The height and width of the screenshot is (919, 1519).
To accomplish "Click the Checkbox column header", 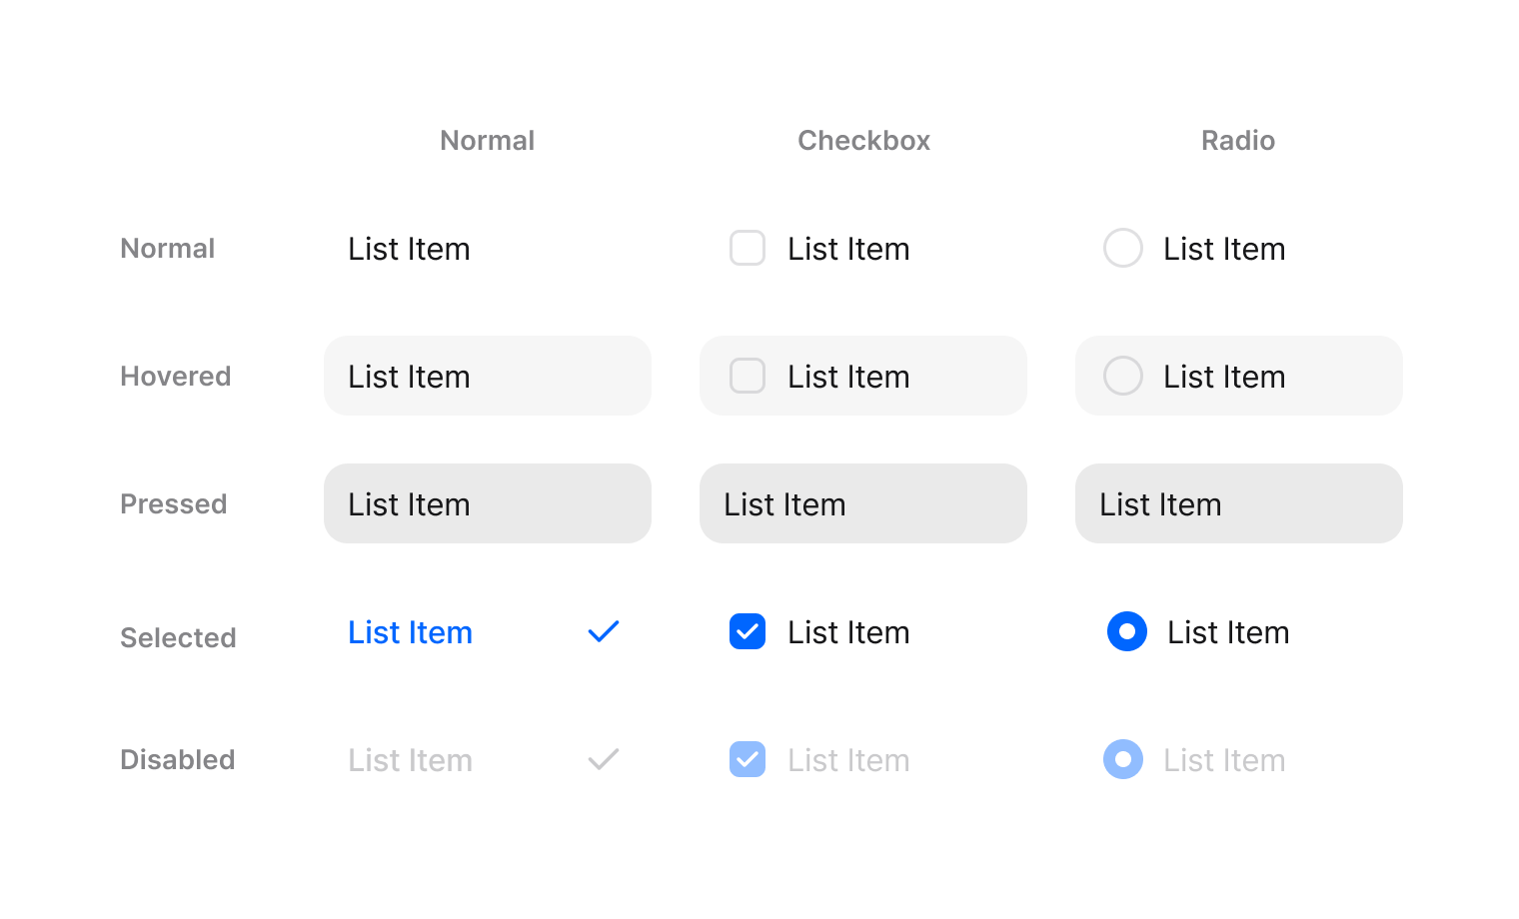I will [863, 141].
